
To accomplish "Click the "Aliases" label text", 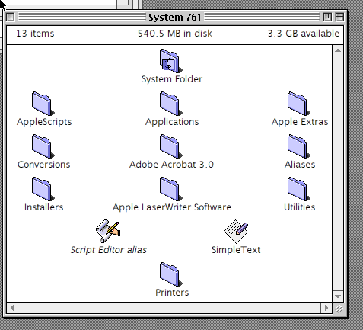I will pyautogui.click(x=300, y=165).
